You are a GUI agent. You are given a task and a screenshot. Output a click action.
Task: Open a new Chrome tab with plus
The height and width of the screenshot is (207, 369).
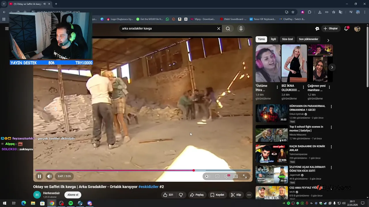point(56,4)
